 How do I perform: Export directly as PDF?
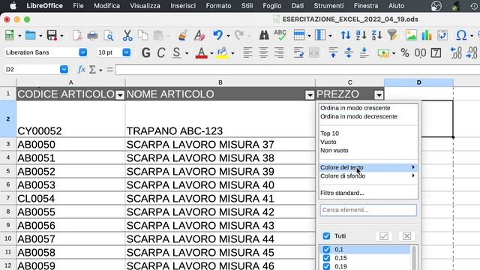tap(77, 35)
